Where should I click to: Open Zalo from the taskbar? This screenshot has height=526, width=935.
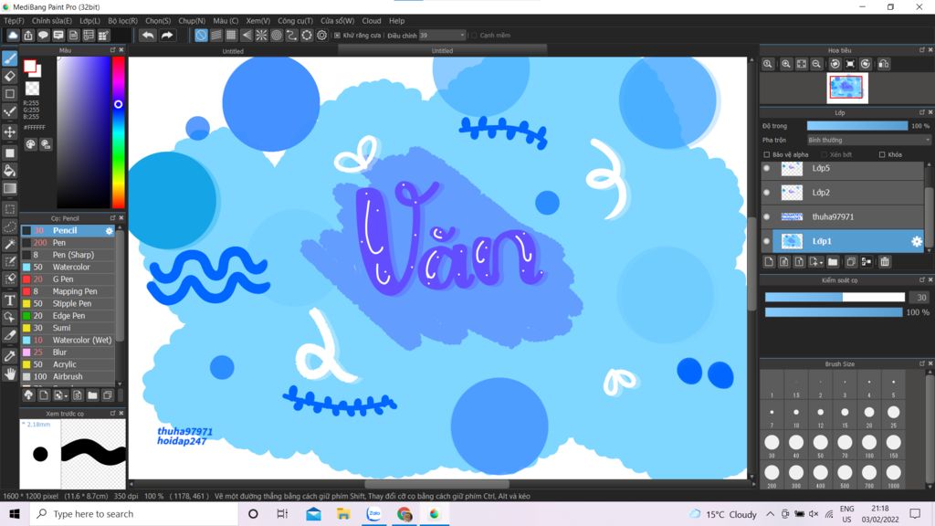pos(373,514)
